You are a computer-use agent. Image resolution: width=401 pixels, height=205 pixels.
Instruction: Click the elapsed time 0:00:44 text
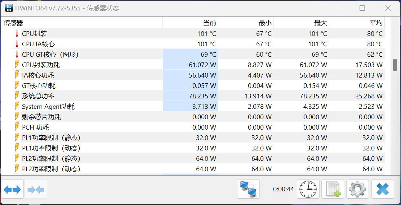(283, 189)
